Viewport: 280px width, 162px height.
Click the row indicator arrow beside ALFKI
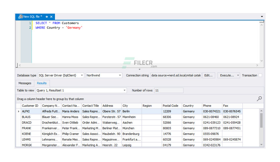(18, 111)
